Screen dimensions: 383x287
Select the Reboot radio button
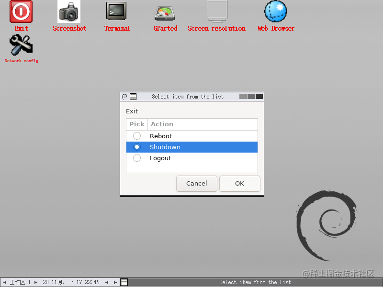(x=136, y=136)
